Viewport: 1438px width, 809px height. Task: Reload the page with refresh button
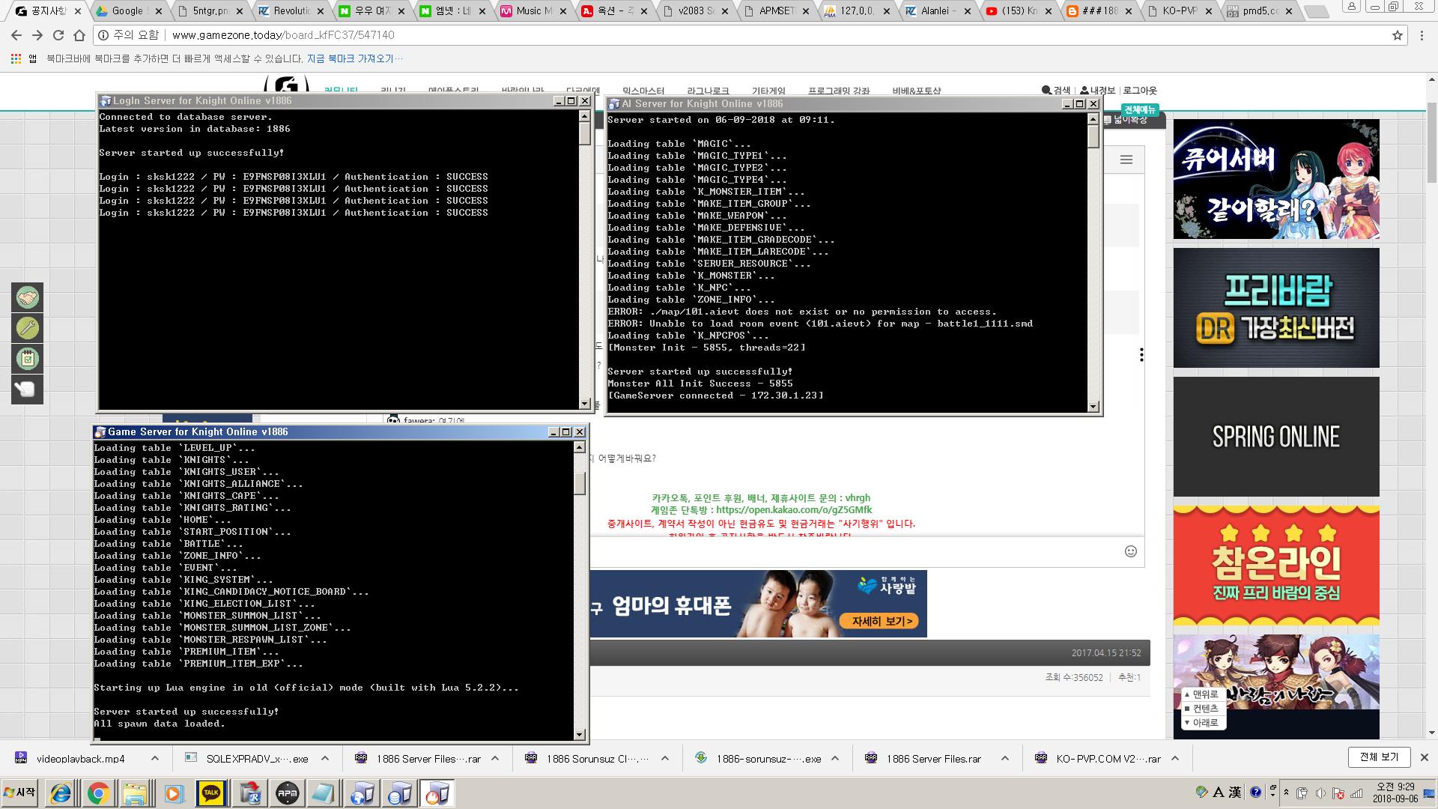[58, 35]
